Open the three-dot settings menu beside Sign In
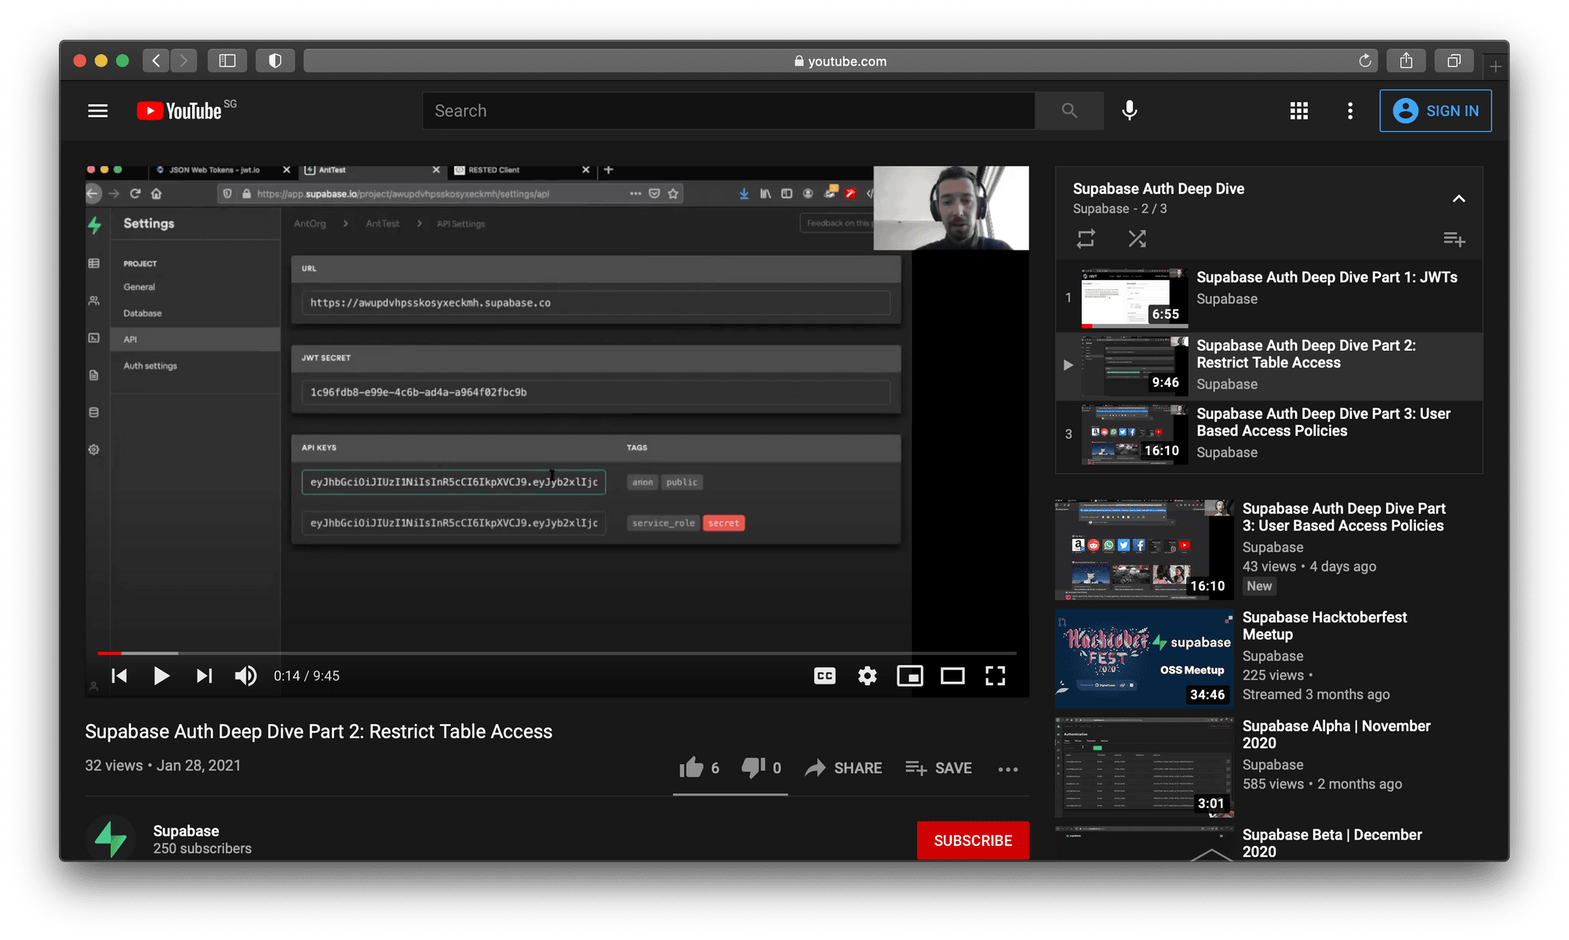Viewport: 1569px width, 940px height. [1350, 111]
